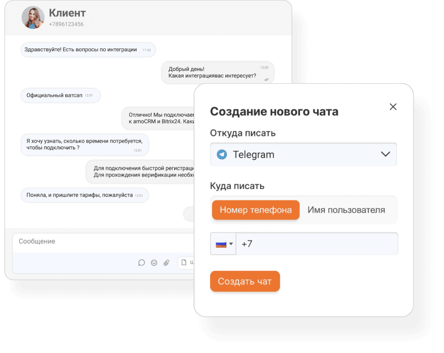Click the 'Официальный ватсап' message
The width and height of the screenshot is (444, 353).
point(61,95)
